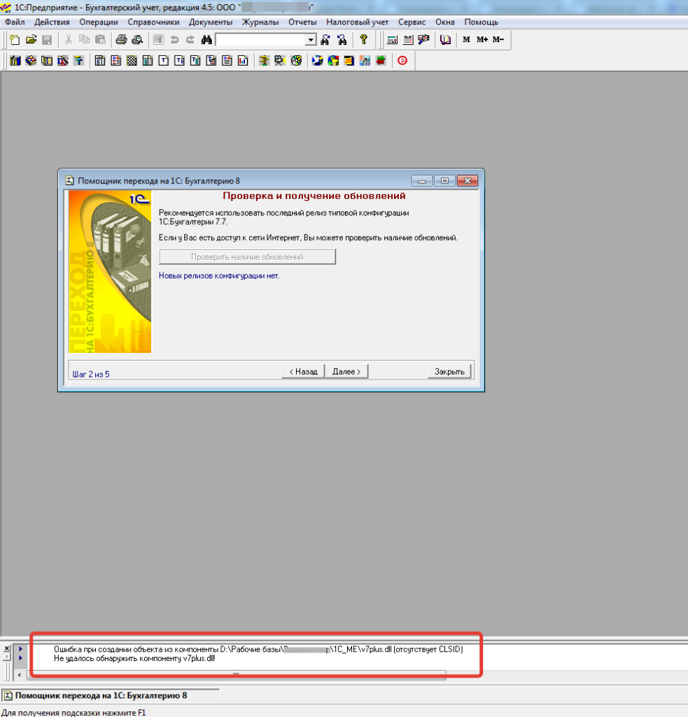Click the Open folder toolbar icon
688x717 pixels.
click(x=31, y=40)
